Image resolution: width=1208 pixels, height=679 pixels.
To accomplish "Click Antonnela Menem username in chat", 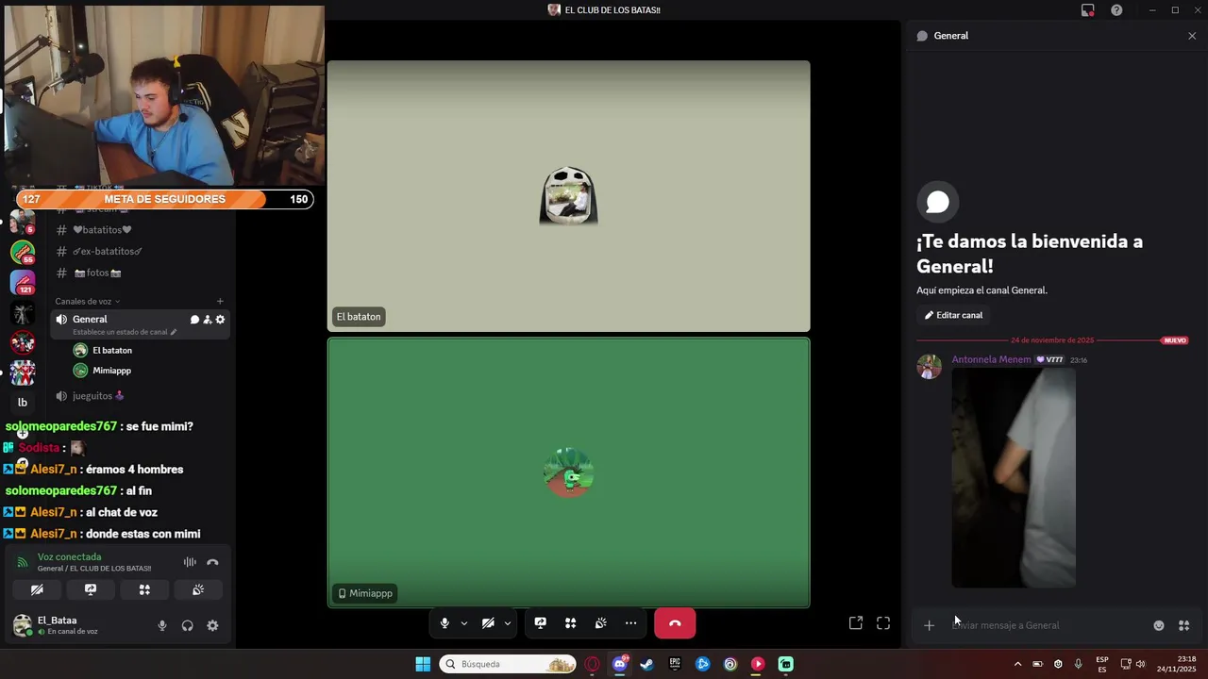I will click(991, 359).
